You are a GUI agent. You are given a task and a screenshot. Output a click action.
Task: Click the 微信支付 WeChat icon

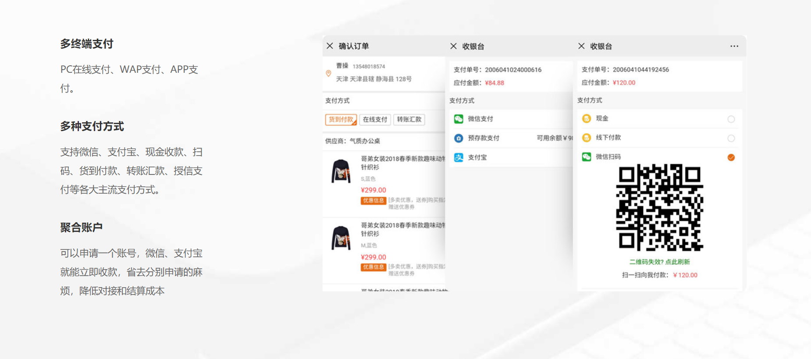tap(459, 119)
